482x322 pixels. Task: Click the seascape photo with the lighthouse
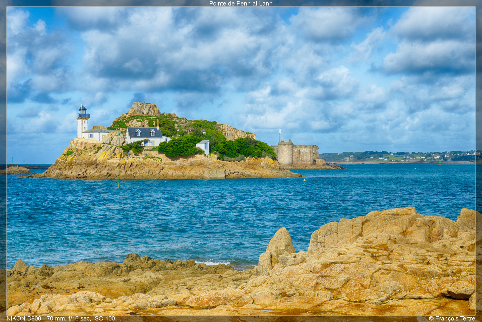coord(241,161)
